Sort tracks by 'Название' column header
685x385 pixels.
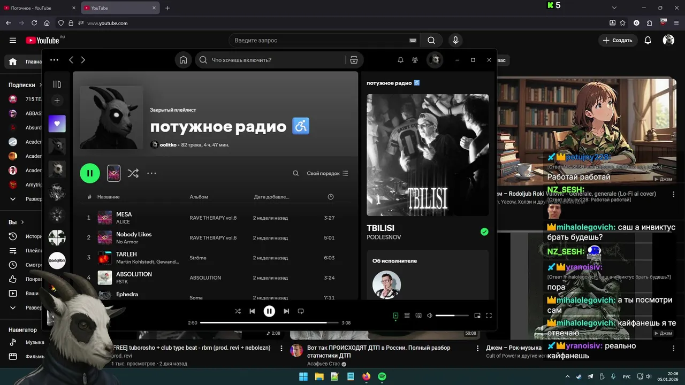tap(109, 197)
